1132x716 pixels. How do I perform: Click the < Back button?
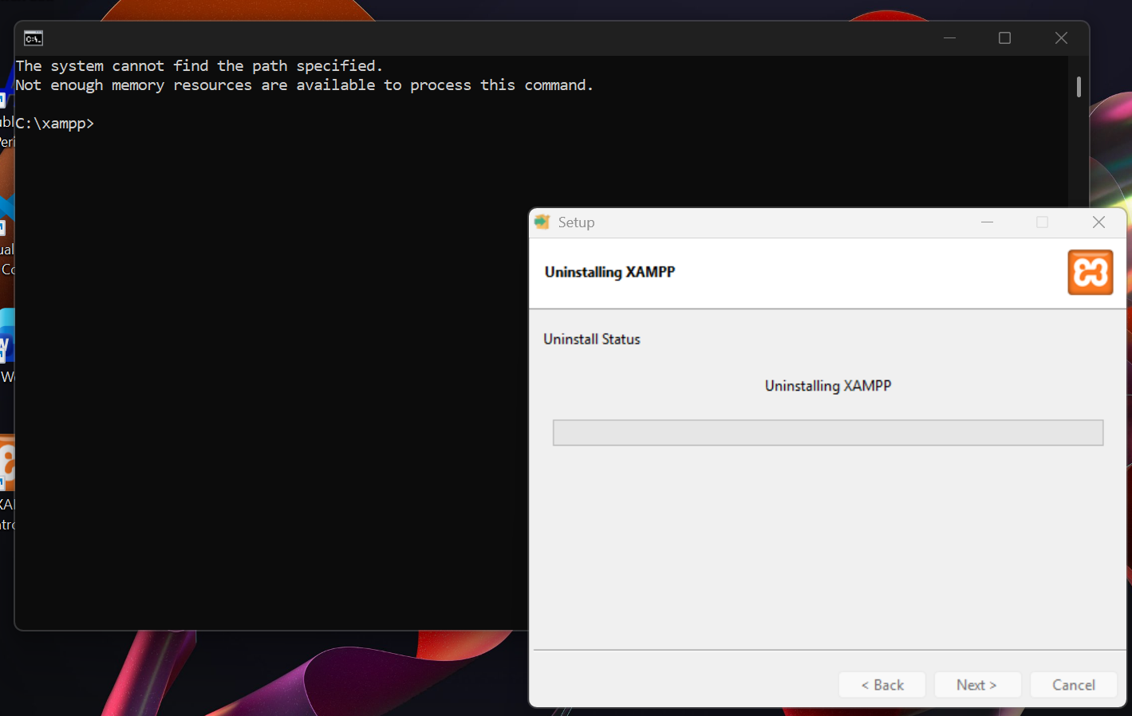pos(882,685)
